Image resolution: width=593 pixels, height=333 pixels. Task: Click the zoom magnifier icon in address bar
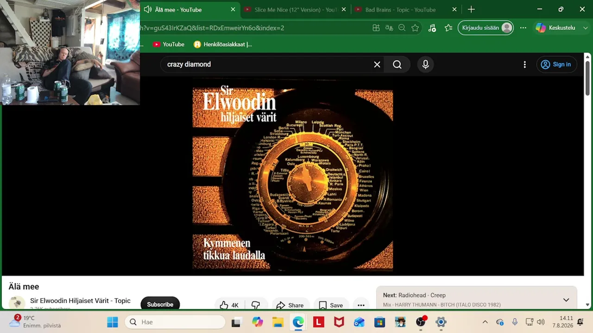(x=402, y=28)
